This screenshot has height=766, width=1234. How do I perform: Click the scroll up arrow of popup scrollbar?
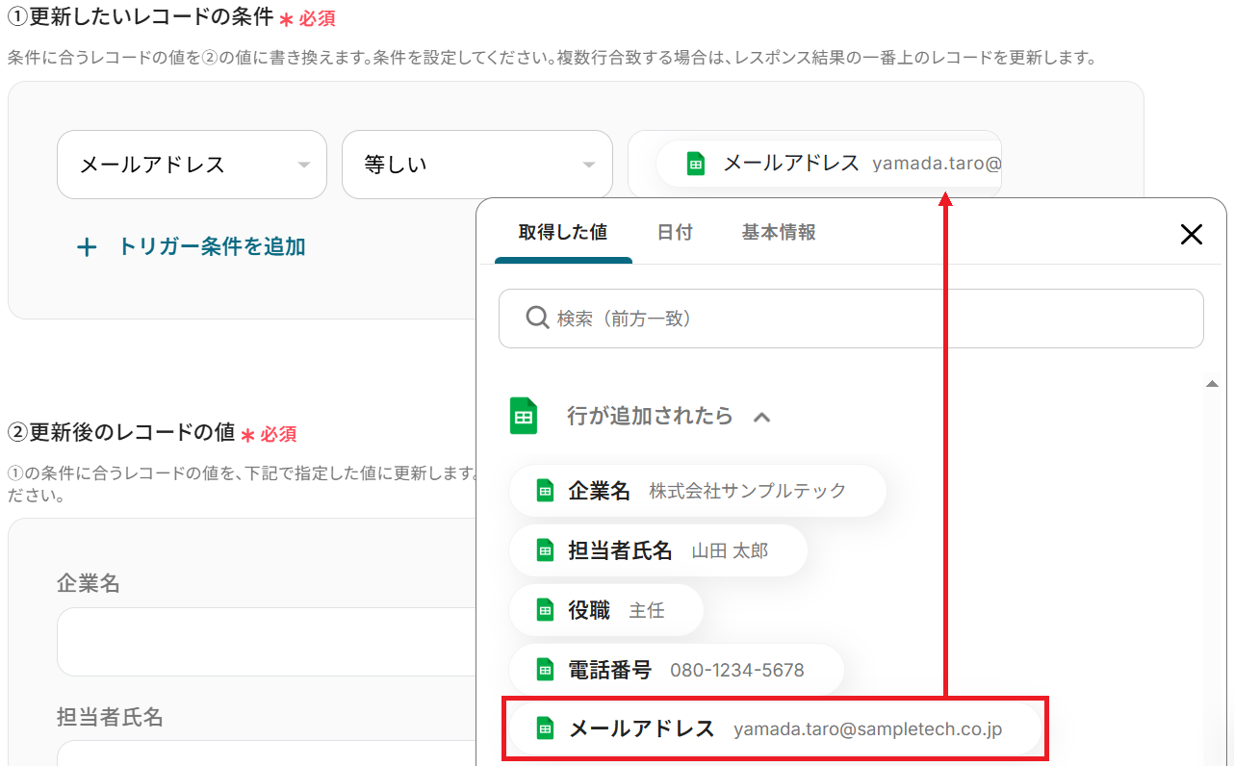click(x=1212, y=384)
